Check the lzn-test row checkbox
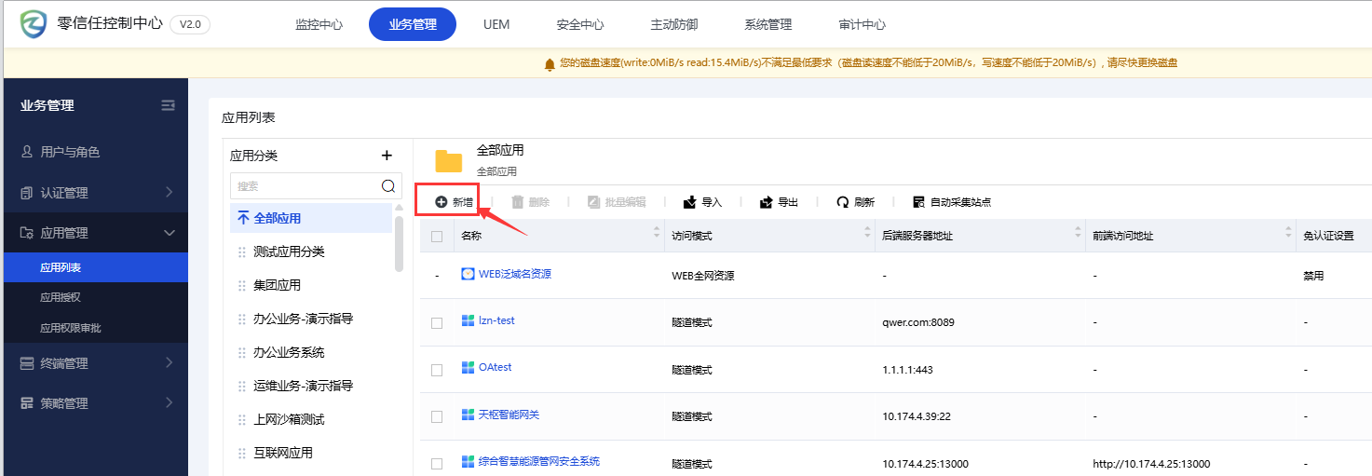The image size is (1372, 476). pos(437,323)
